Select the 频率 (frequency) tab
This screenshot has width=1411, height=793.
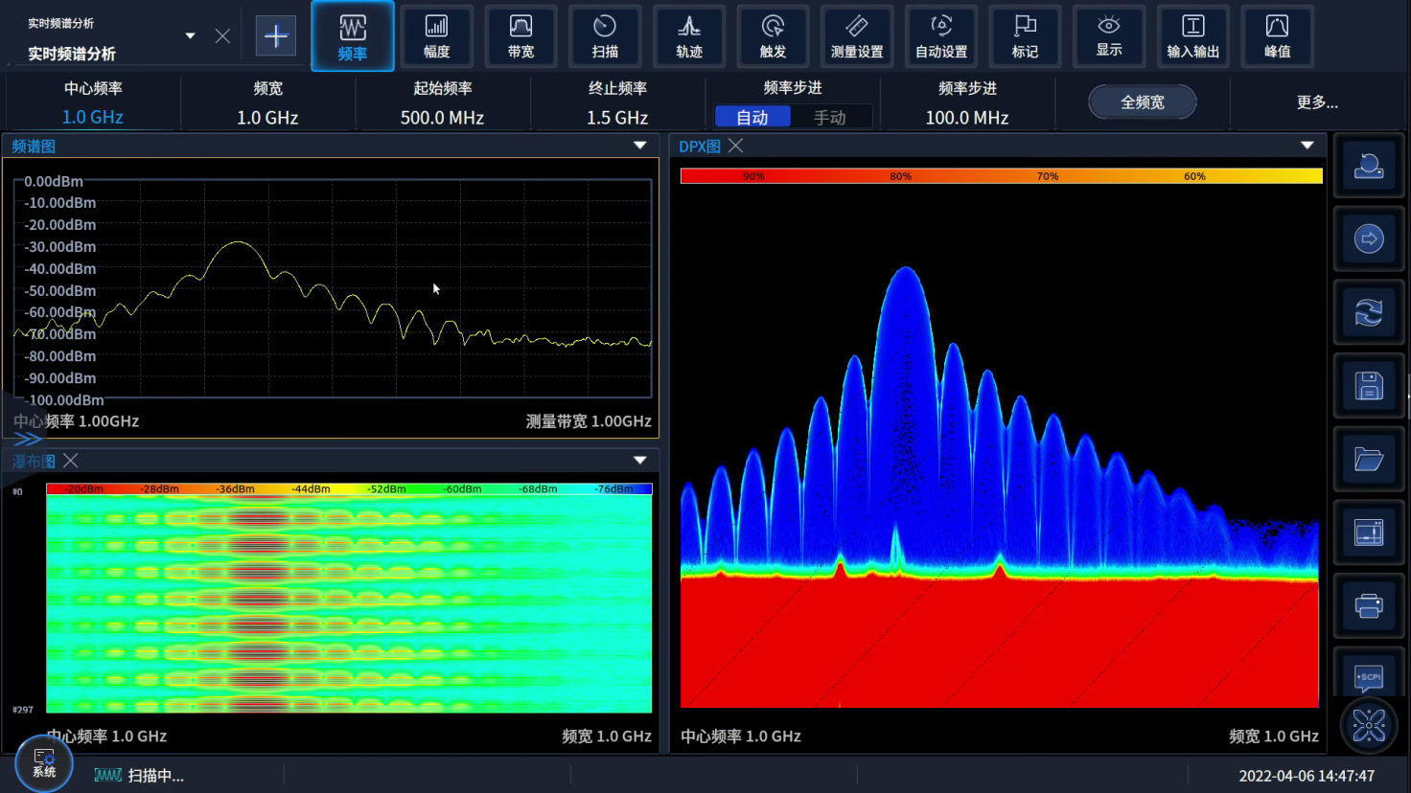coord(353,36)
